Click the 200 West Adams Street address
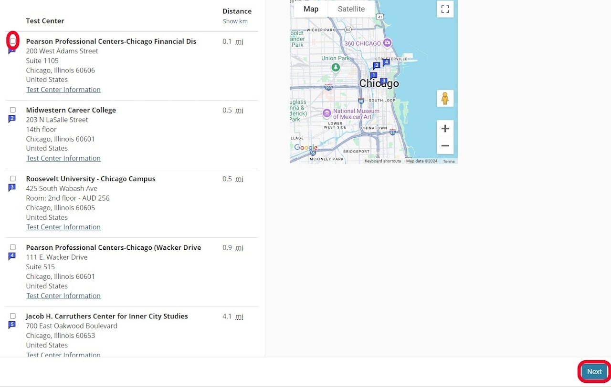The image size is (611, 387). (62, 51)
